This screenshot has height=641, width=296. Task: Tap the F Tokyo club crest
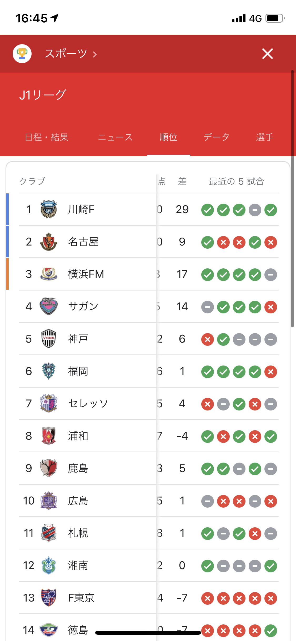(x=49, y=598)
